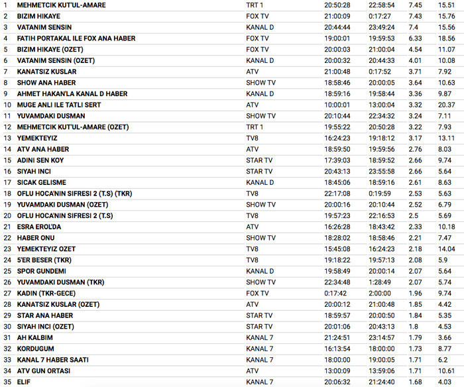Select MUGE ANLI ILE TATLI SERT entry
The height and width of the screenshot is (387, 464).
pyautogui.click(x=58, y=105)
